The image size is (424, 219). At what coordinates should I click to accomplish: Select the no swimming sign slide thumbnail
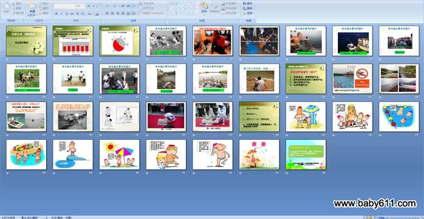353,79
